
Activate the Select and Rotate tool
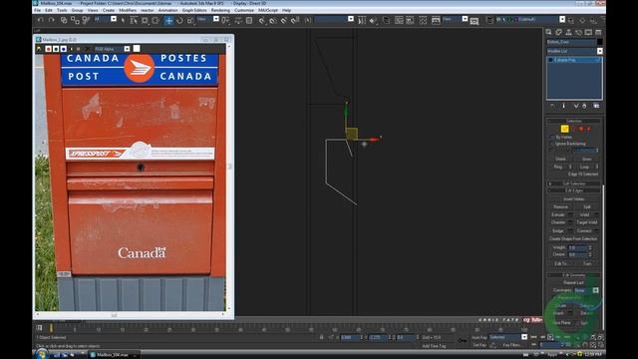(x=179, y=20)
